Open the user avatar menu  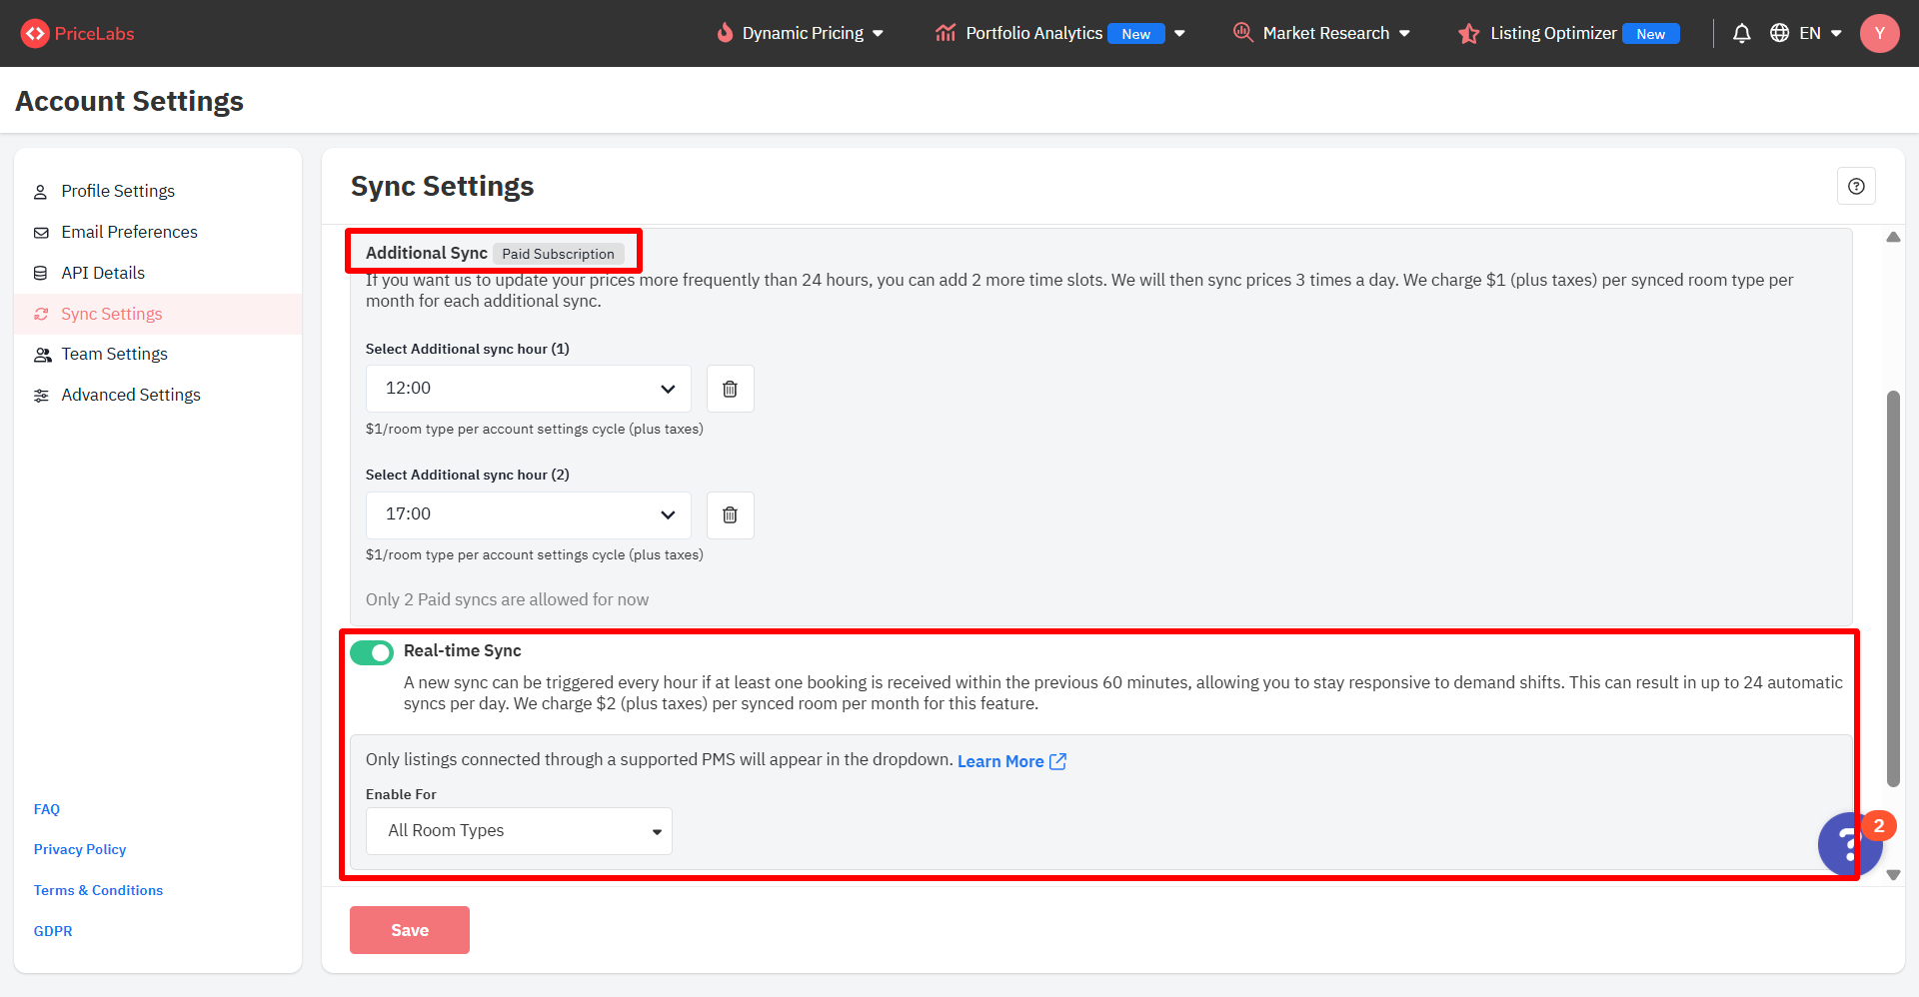point(1879,33)
